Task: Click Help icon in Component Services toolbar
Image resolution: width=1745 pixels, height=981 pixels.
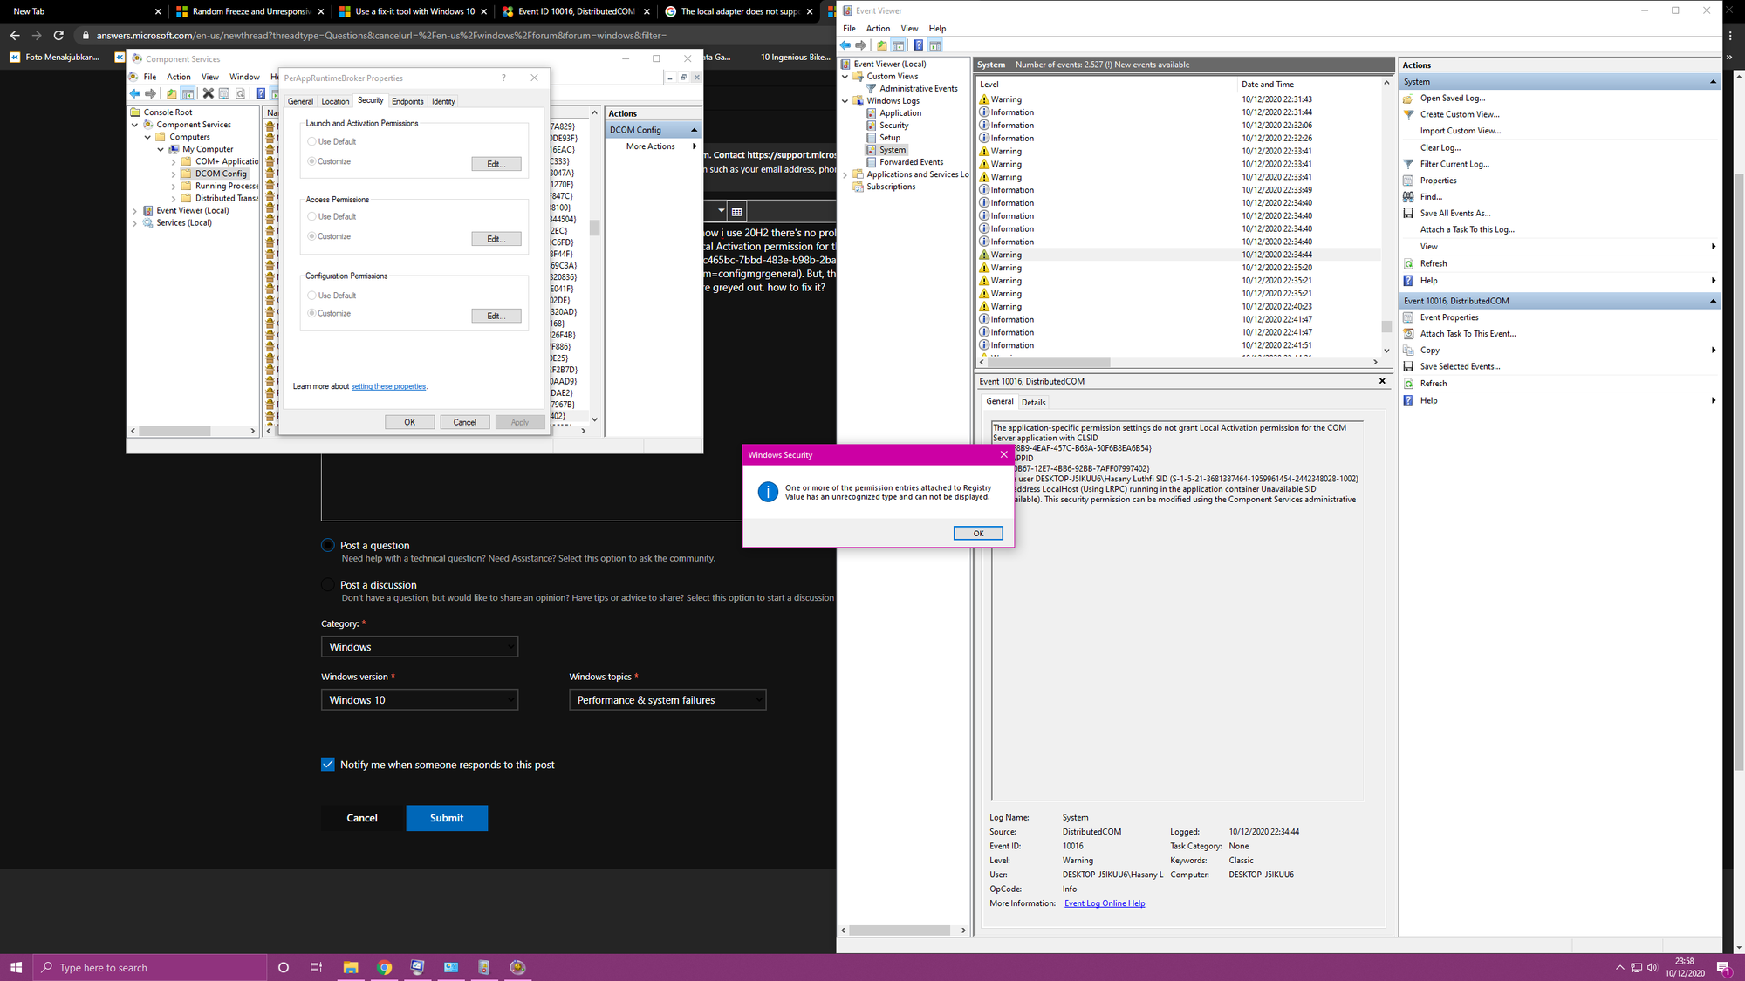Action: (260, 93)
